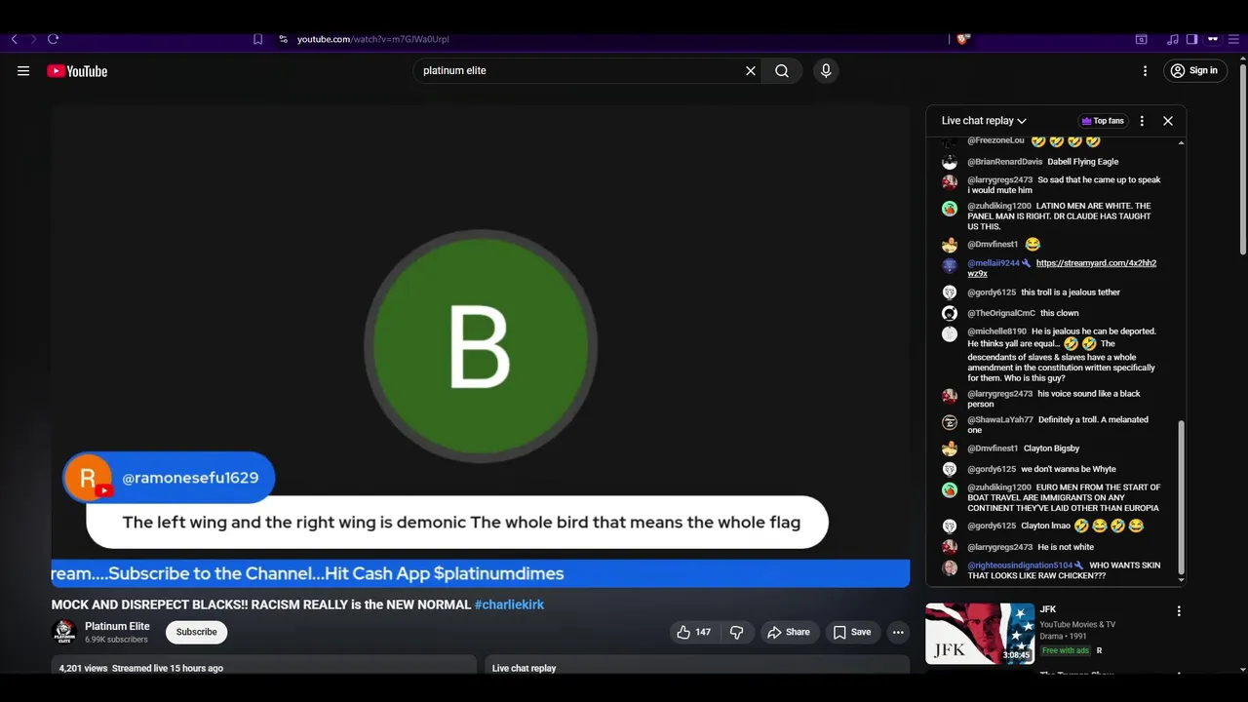Bookmark this page with the bookmark icon
This screenshot has height=702, width=1248.
pyautogui.click(x=257, y=39)
